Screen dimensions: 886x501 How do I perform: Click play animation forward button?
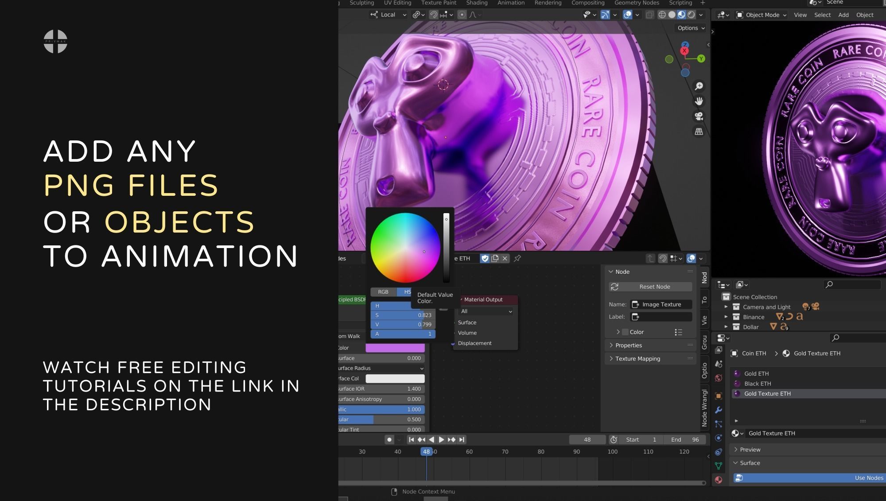click(441, 439)
